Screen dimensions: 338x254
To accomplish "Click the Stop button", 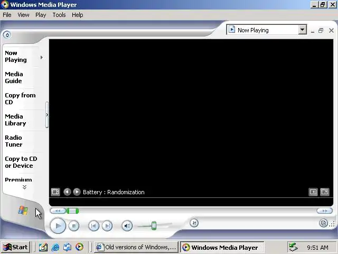I will click(74, 226).
